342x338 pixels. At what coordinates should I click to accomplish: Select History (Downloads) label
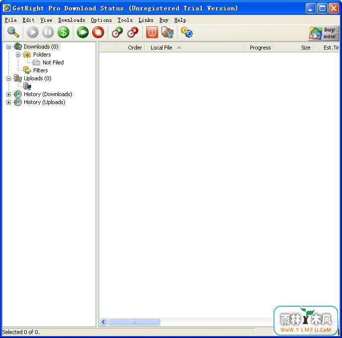pos(48,94)
